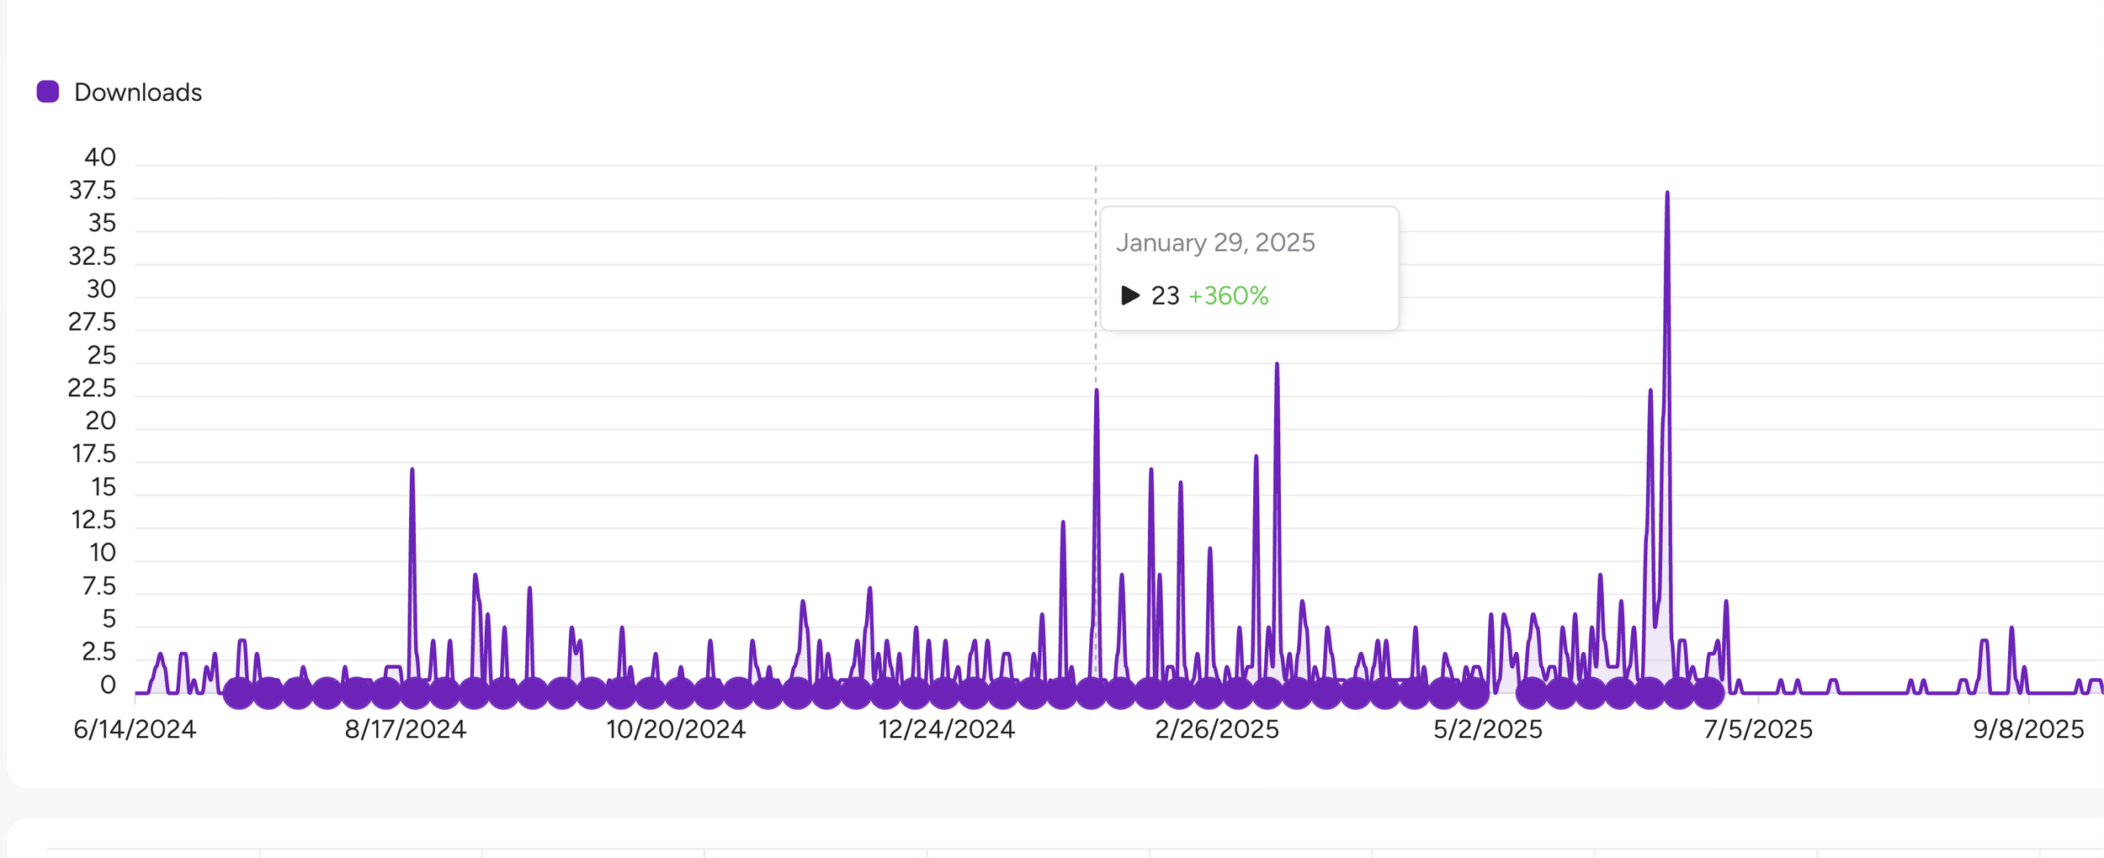Click the 30 y-axis label
Screen dimensions: 2104x858
tap(101, 289)
